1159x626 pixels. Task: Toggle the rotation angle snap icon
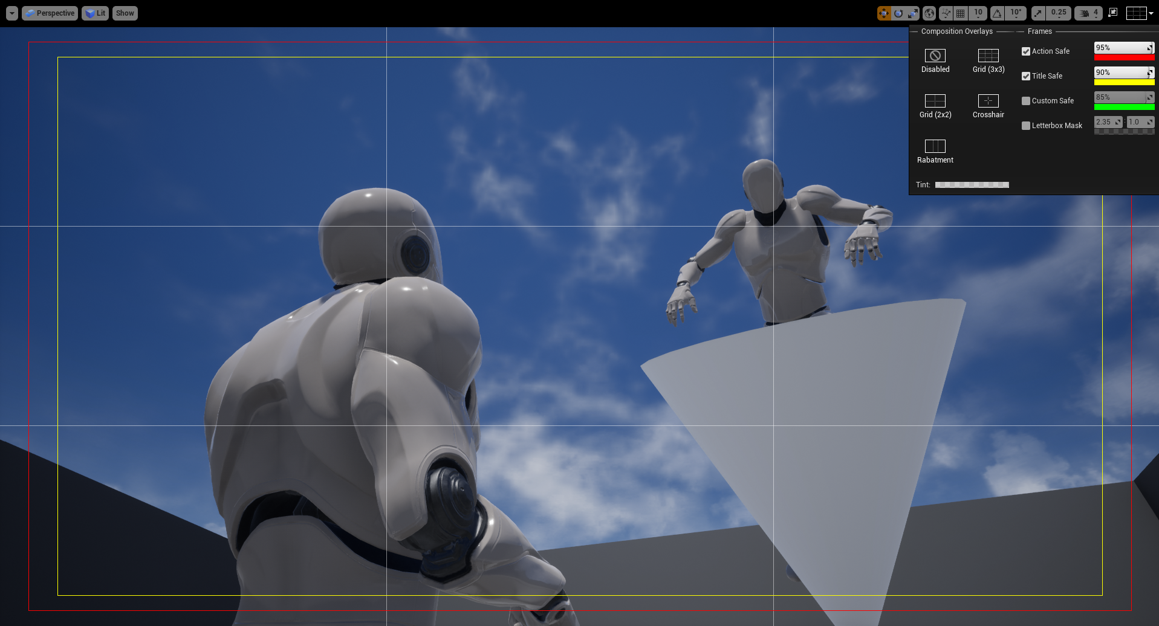tap(998, 13)
